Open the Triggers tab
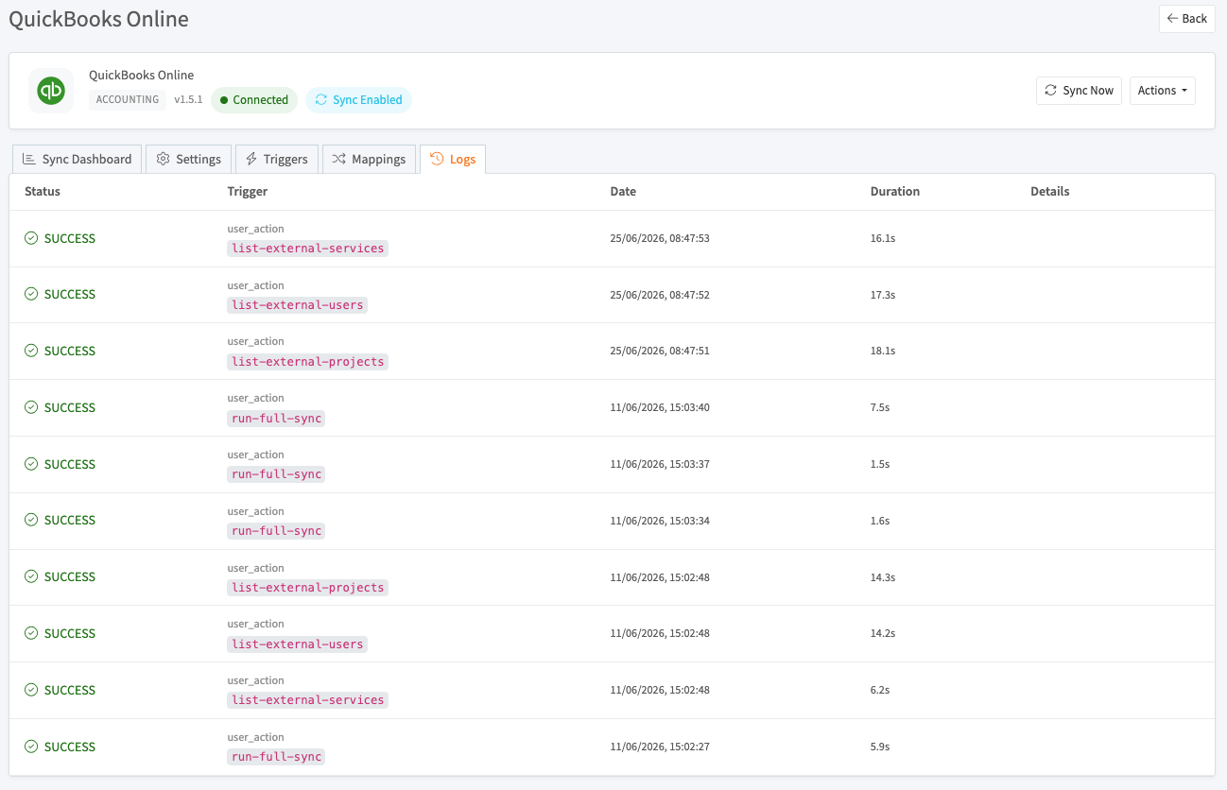Screen dimensions: 1227x790 pos(276,159)
